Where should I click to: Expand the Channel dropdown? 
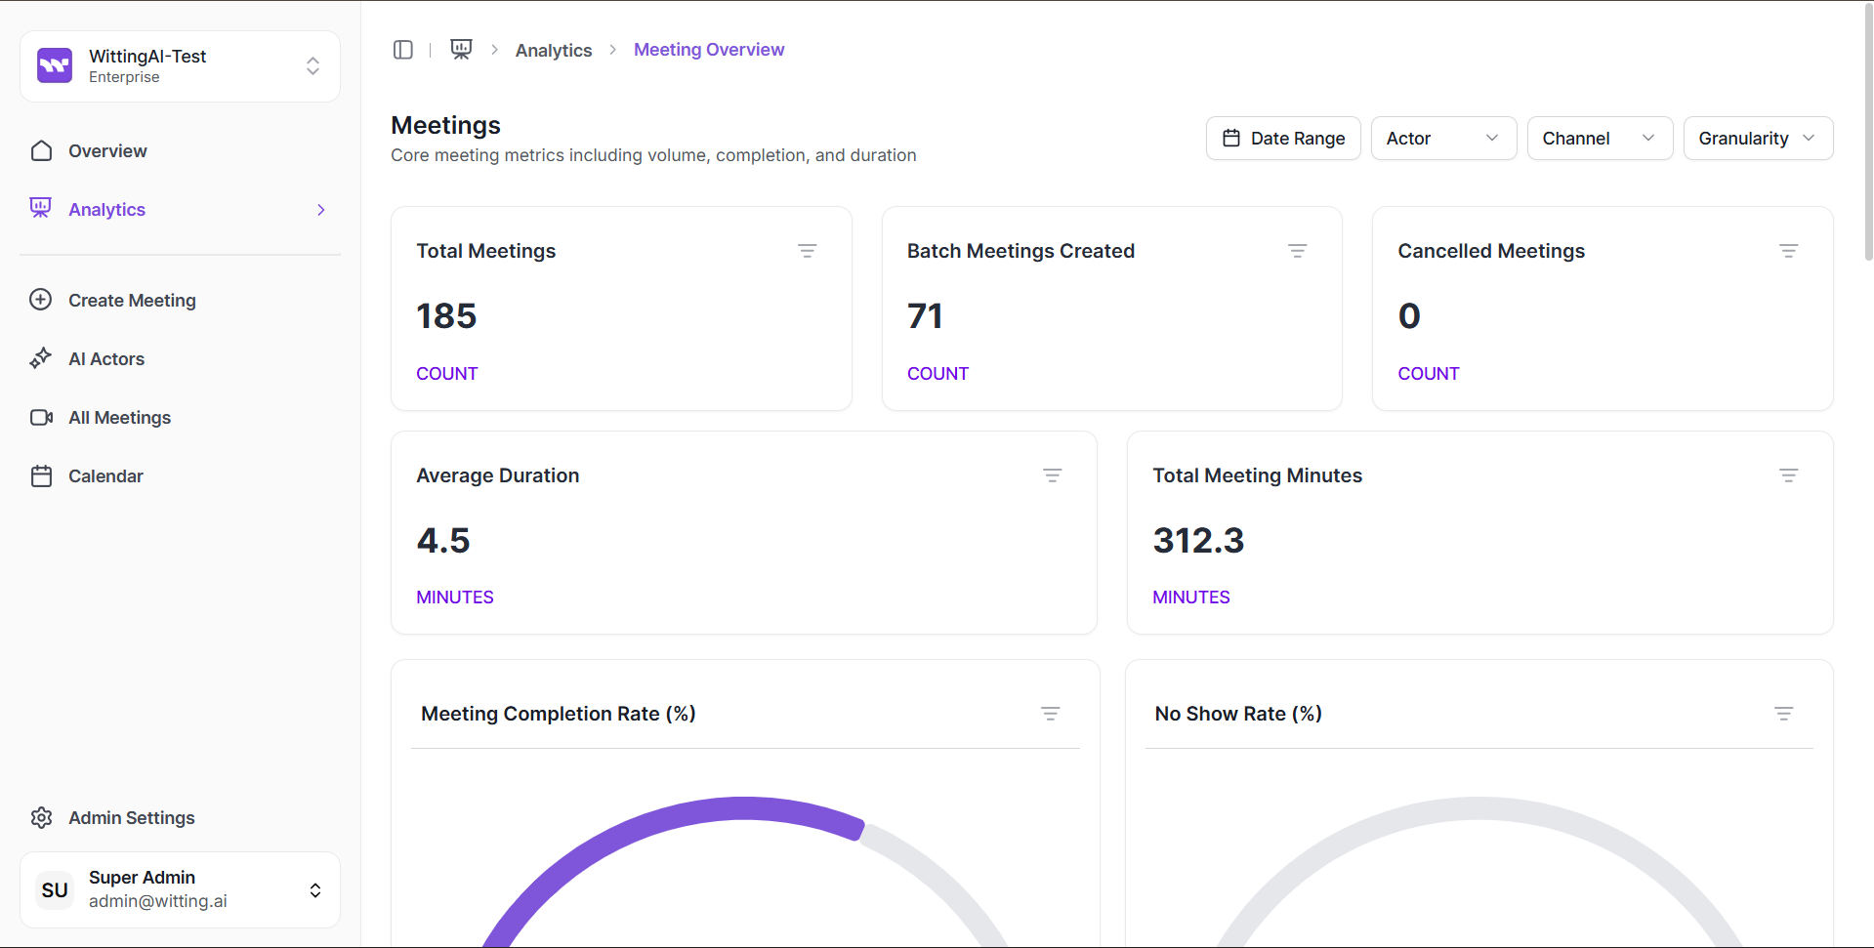(1599, 139)
